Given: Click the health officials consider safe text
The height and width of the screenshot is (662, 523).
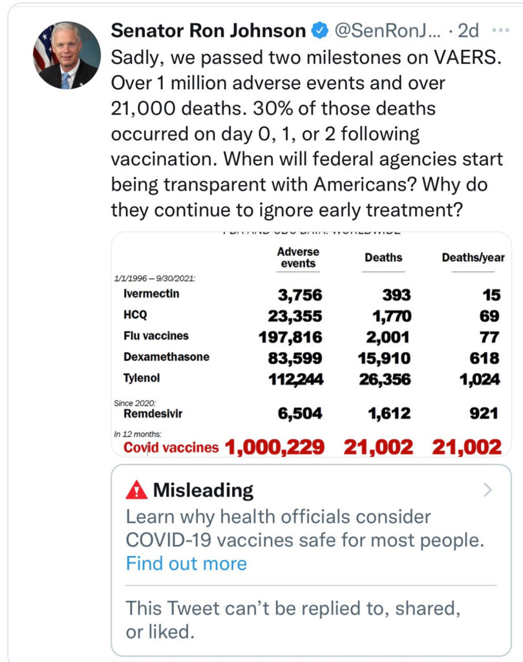Looking at the screenshot, I should coord(304,528).
